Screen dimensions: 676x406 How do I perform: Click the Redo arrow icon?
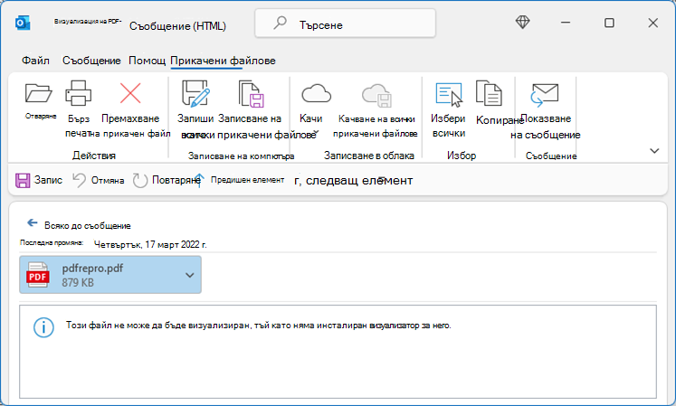pyautogui.click(x=139, y=180)
